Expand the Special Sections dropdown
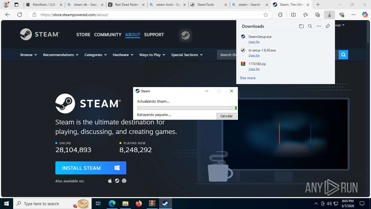The width and height of the screenshot is (371, 209). [x=187, y=55]
